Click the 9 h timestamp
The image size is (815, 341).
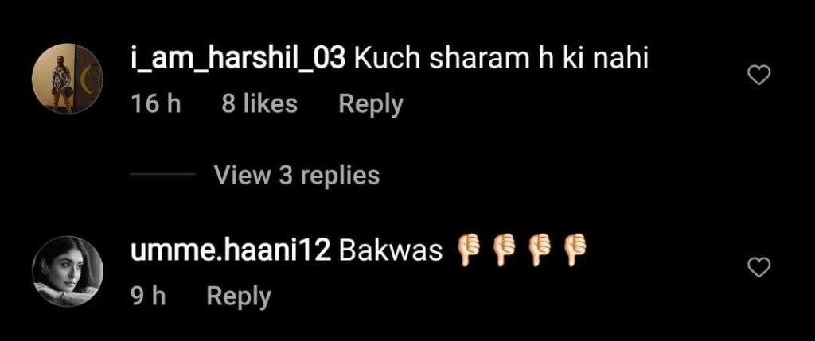click(x=148, y=296)
